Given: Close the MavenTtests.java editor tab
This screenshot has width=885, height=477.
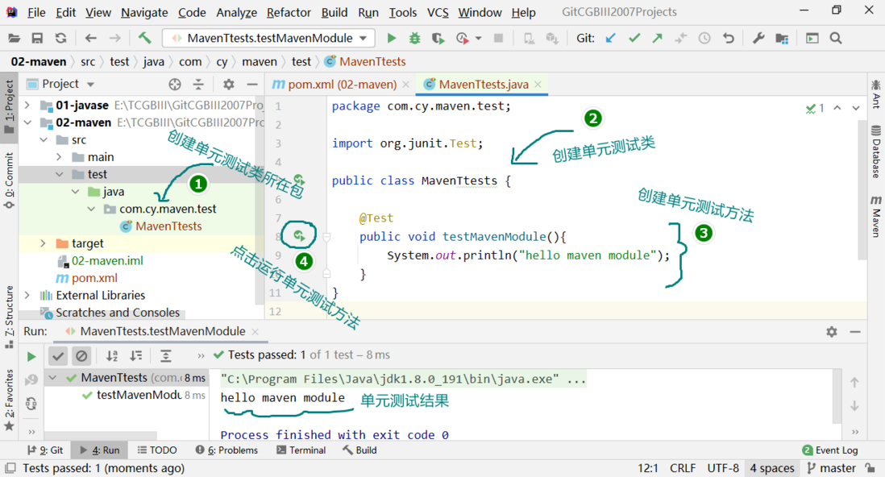Looking at the screenshot, I should coord(538,85).
